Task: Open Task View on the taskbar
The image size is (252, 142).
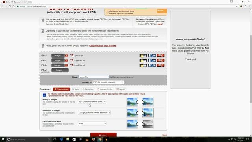Action: coord(55,139)
